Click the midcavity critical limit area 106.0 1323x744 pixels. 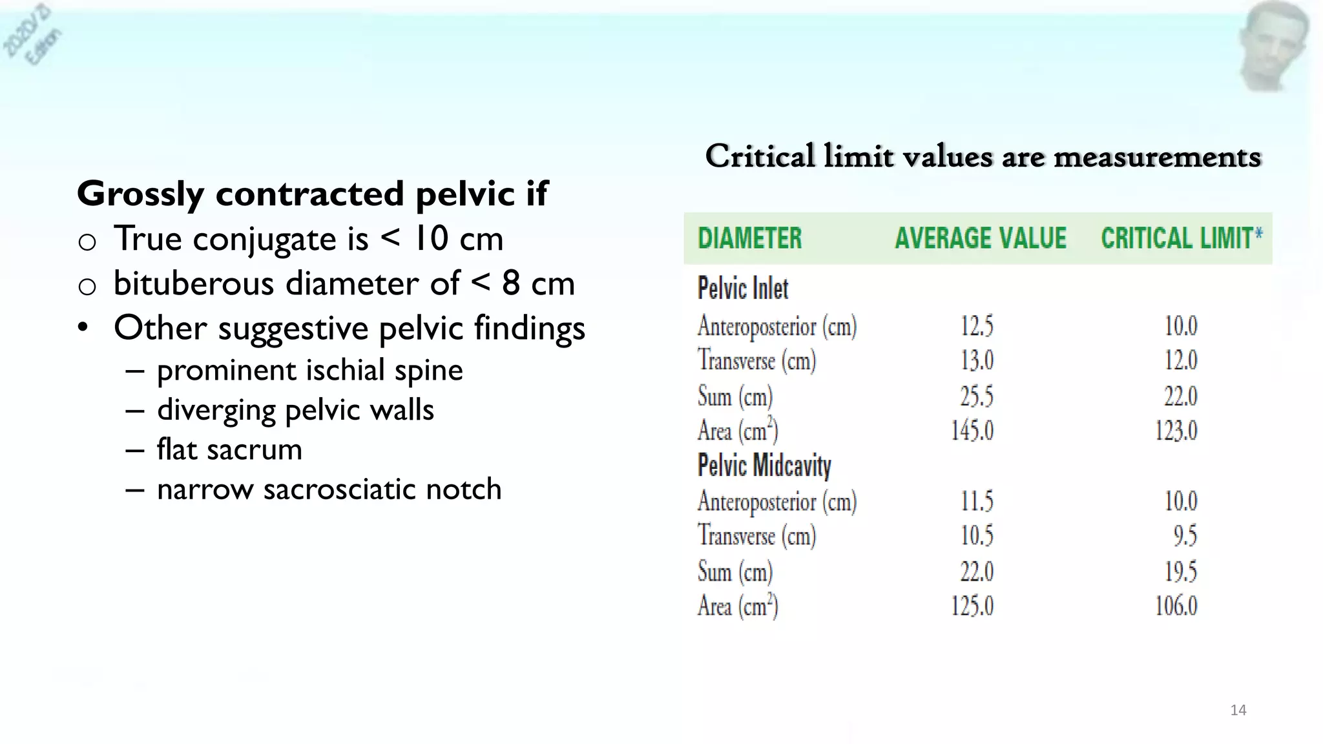tap(1176, 606)
